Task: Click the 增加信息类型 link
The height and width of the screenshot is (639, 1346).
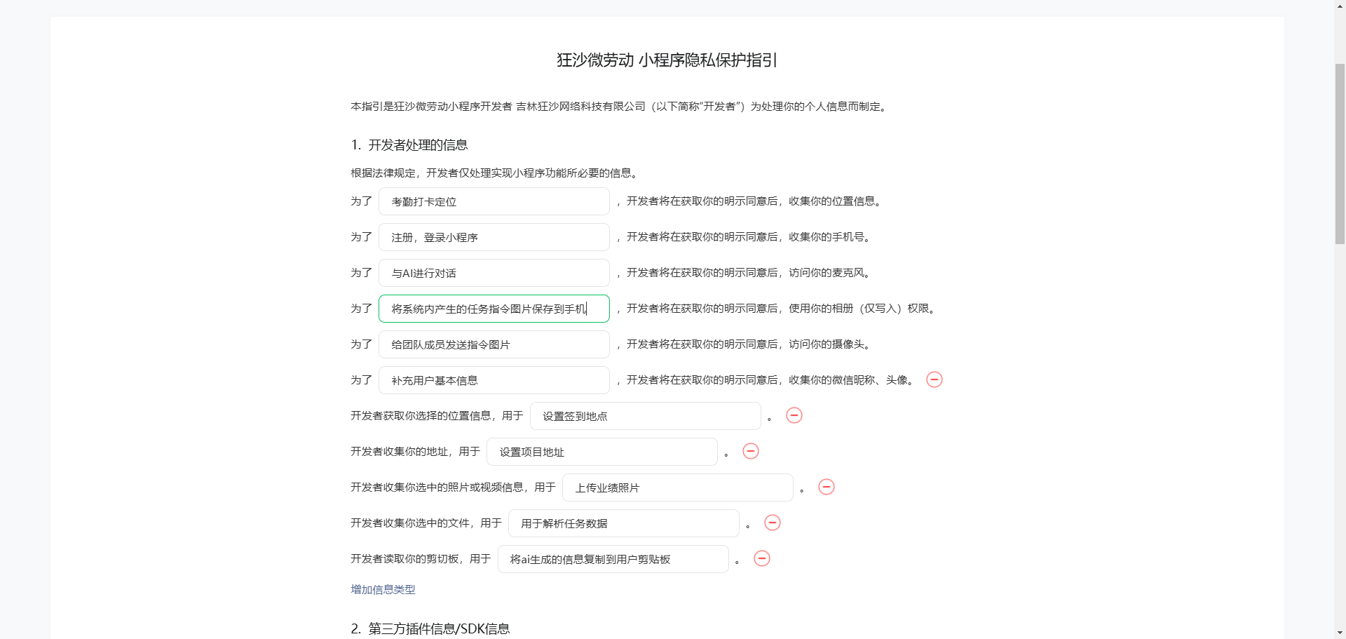Action: (x=383, y=589)
